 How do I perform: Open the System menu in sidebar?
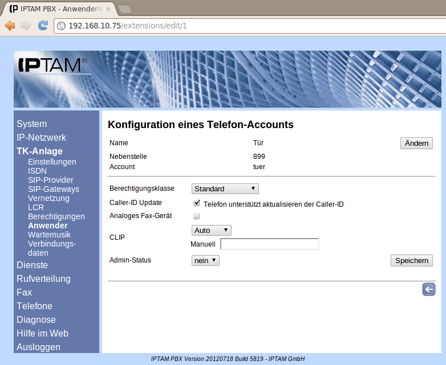click(32, 124)
